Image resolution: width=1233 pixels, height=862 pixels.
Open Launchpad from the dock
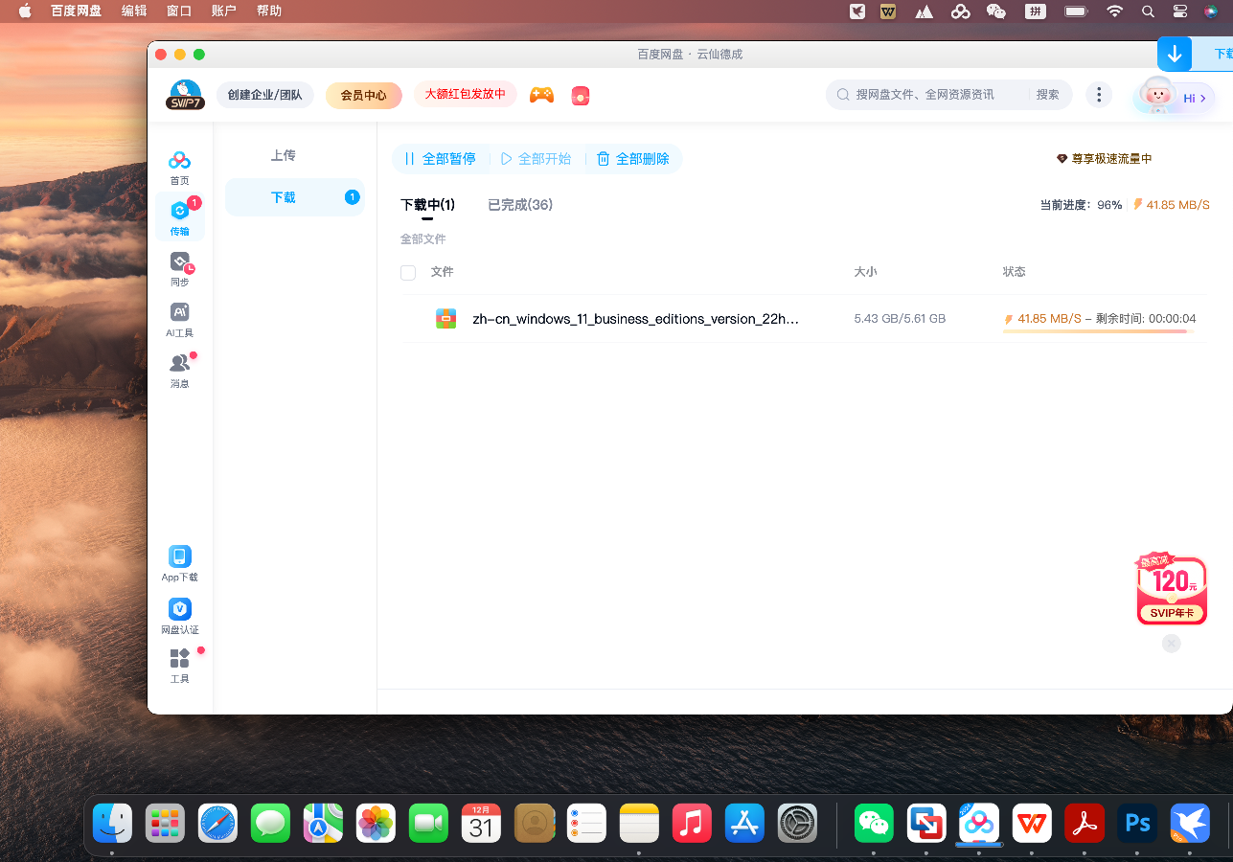(165, 823)
